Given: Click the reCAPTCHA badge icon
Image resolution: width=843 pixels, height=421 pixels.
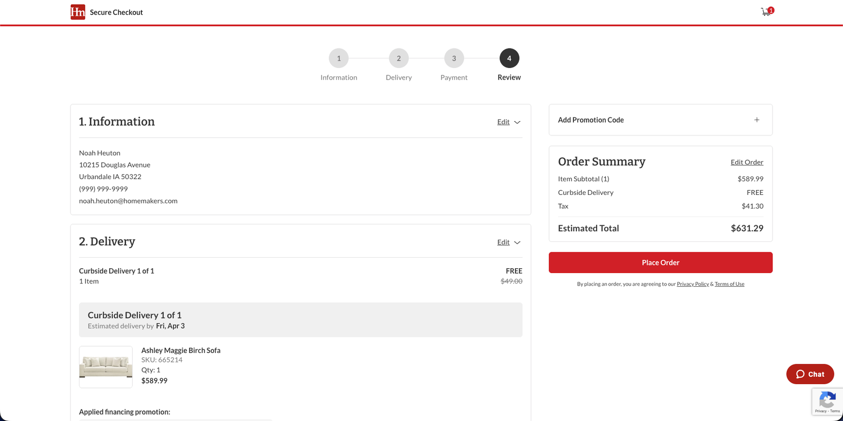Looking at the screenshot, I should point(827,399).
